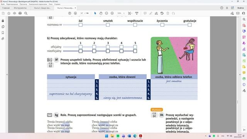This screenshot has width=247, height=139.
Task: Switch to the Hurra 2. Zeszyt ćwi... document tab
Action: click(x=42, y=8)
